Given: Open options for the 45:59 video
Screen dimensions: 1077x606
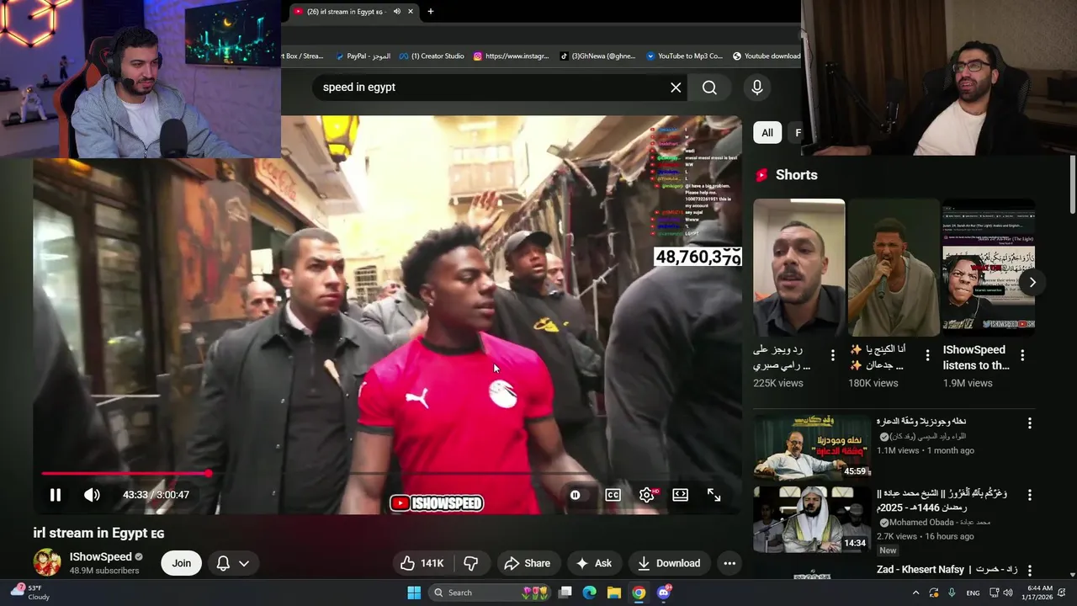Looking at the screenshot, I should pyautogui.click(x=1029, y=423).
